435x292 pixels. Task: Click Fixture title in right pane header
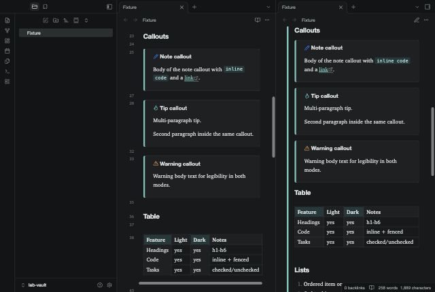tap(308, 20)
